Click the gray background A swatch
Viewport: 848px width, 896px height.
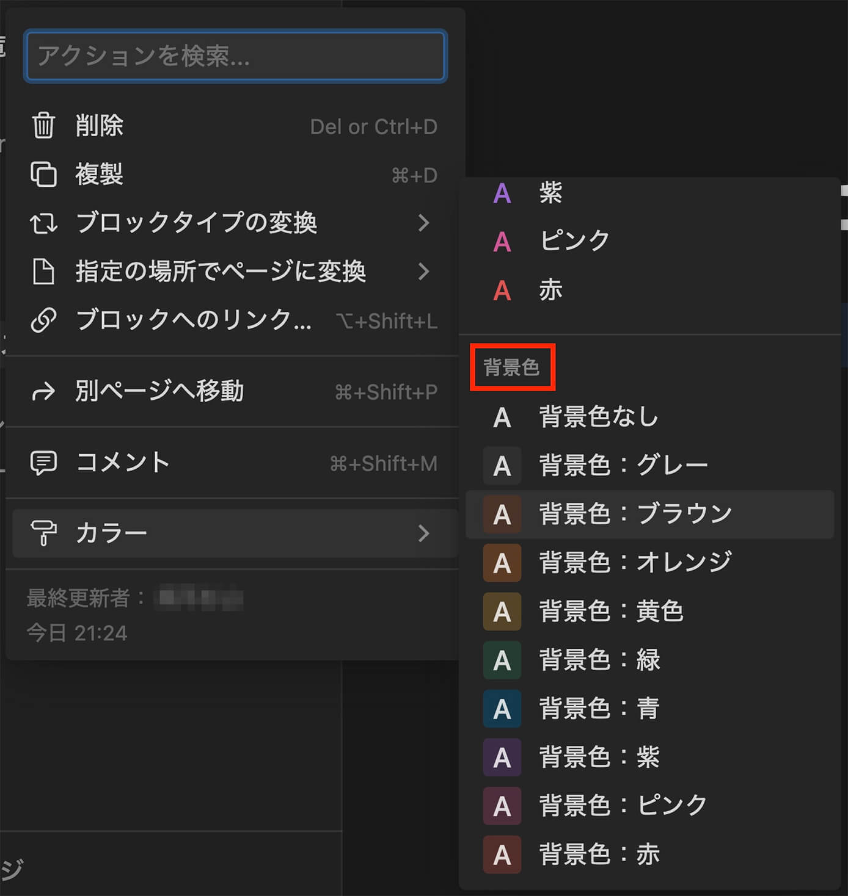502,466
